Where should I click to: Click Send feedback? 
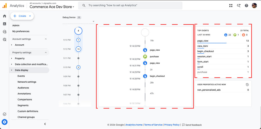pos(192,125)
